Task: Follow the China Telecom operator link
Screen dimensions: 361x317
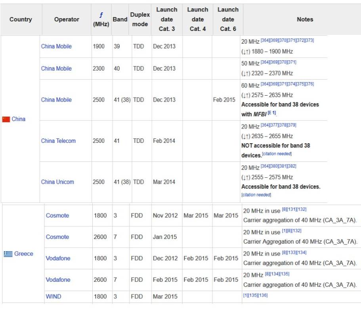Action: (x=58, y=141)
